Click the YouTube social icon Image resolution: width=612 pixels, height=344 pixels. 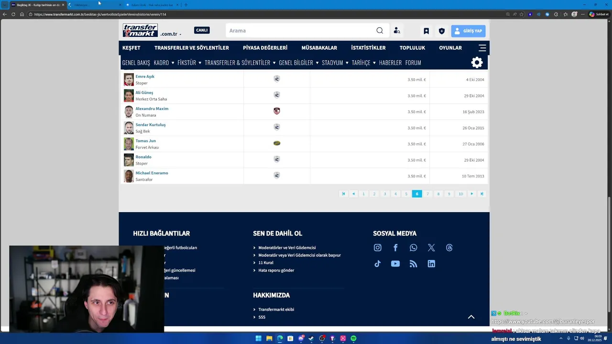tap(395, 264)
